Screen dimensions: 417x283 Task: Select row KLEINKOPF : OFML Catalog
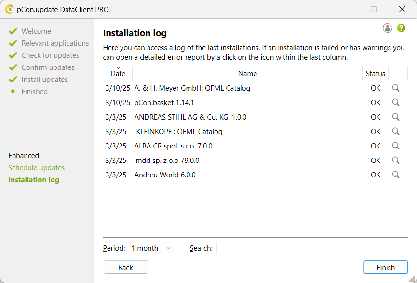tap(256, 132)
